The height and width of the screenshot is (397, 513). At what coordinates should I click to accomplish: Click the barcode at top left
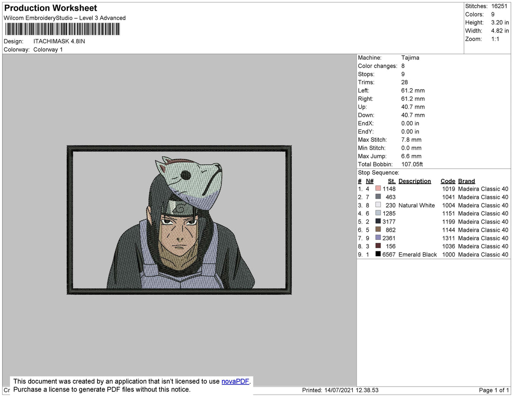[x=62, y=29]
